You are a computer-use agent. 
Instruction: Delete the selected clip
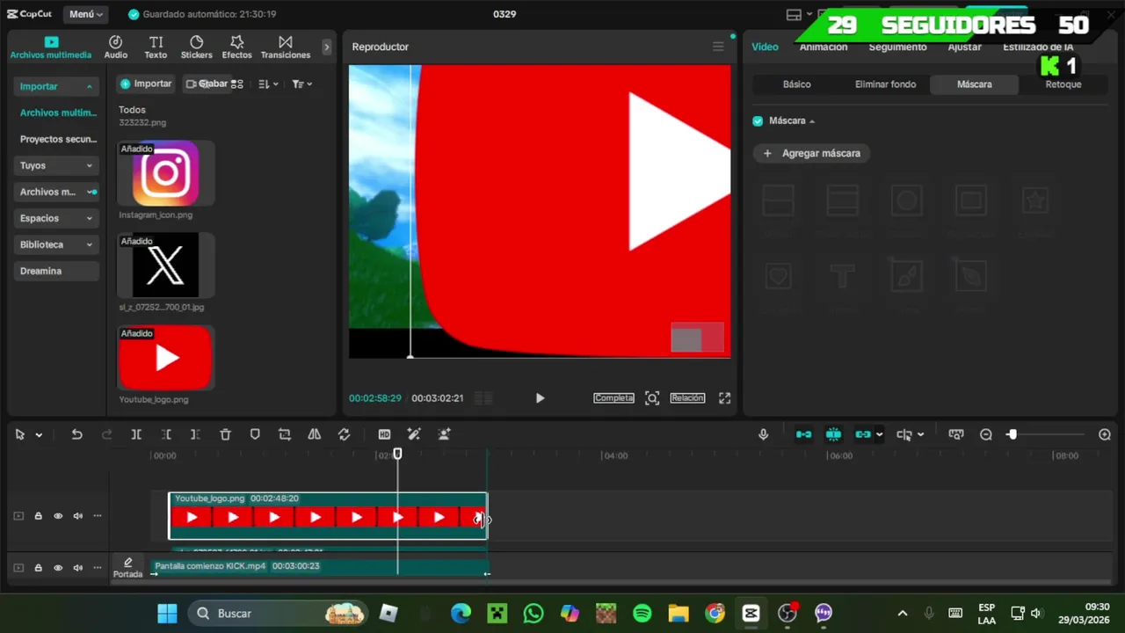225,434
